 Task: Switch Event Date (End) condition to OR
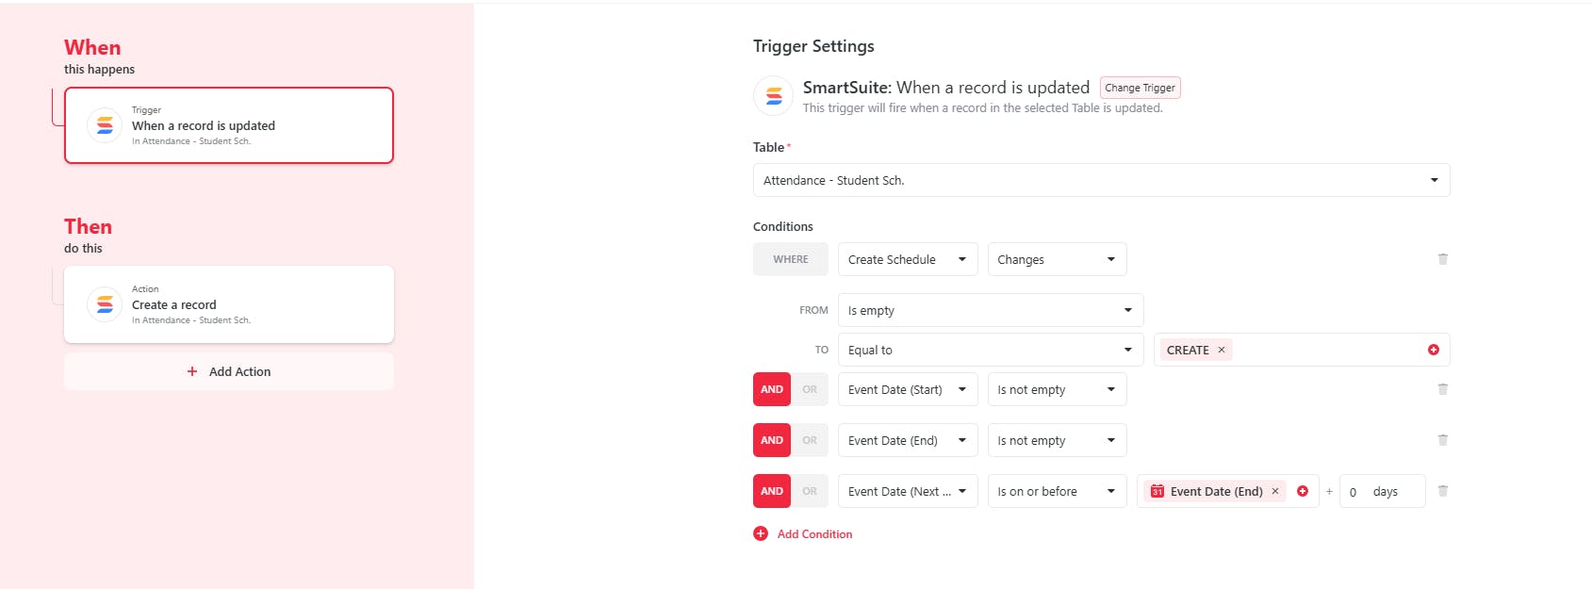[810, 440]
